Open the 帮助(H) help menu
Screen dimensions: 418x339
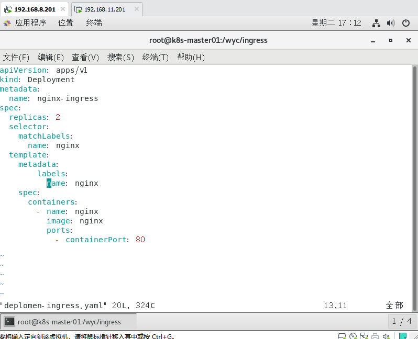pos(191,57)
